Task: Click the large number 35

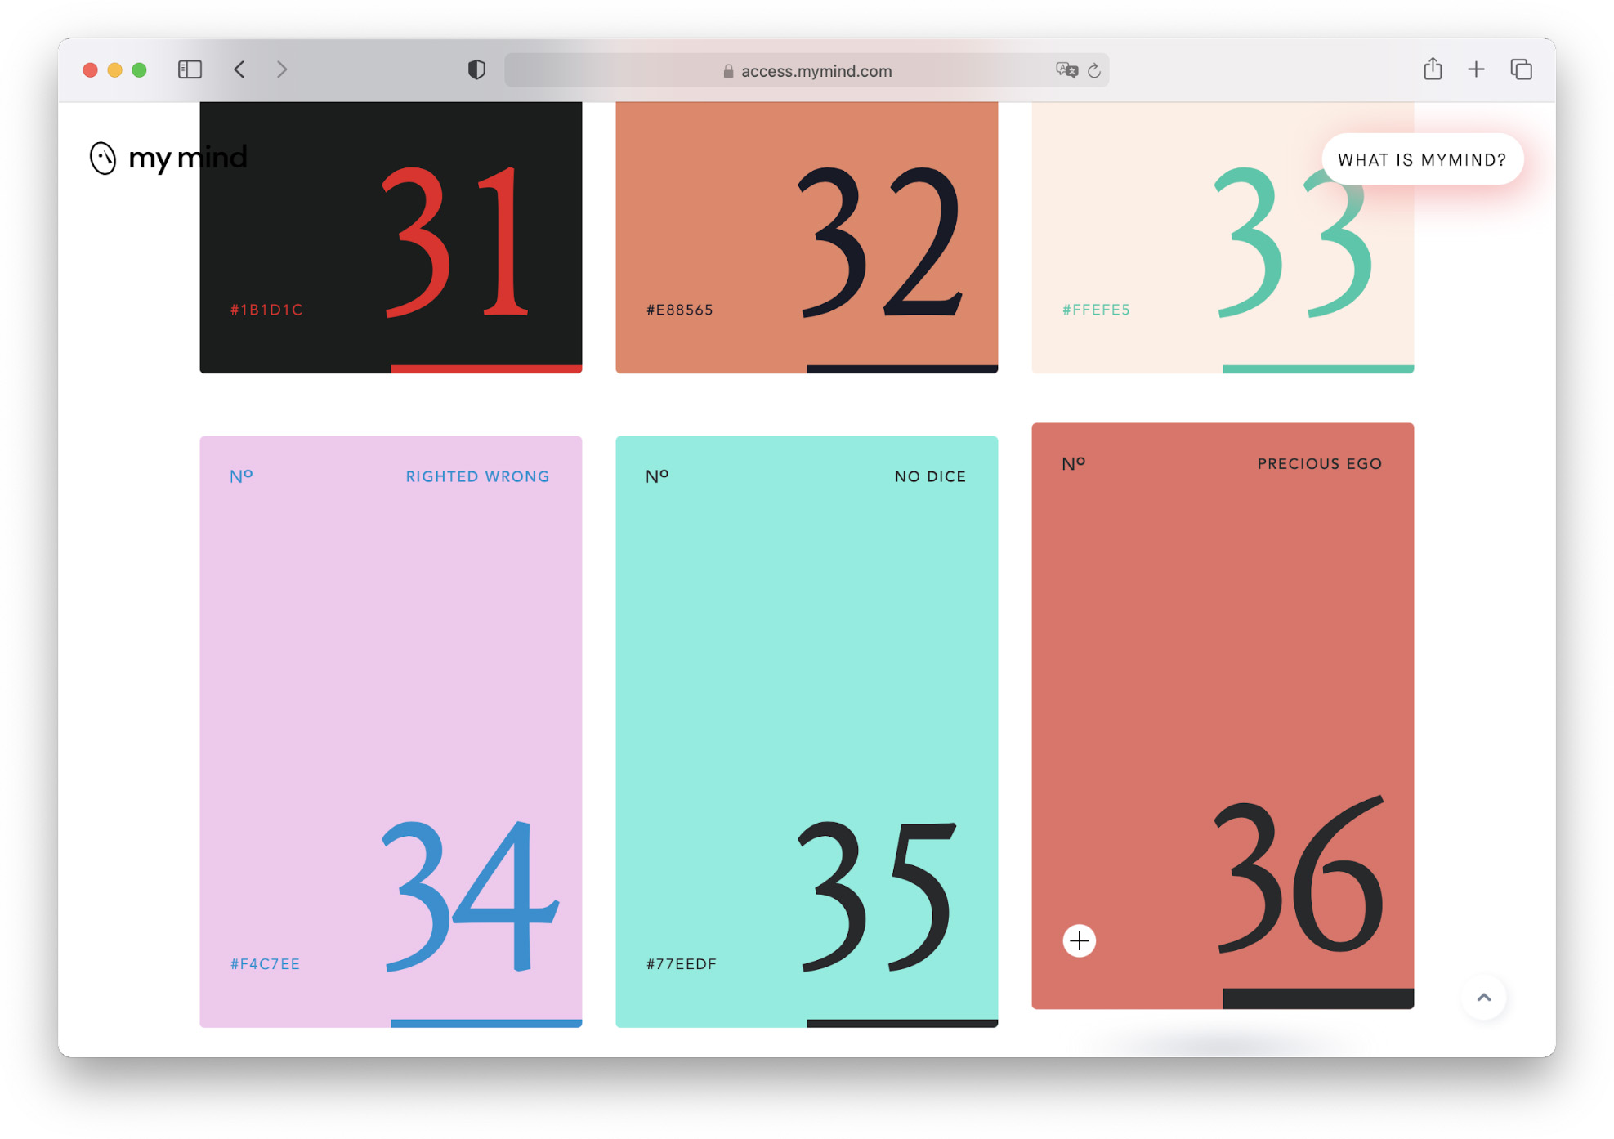Action: [876, 896]
